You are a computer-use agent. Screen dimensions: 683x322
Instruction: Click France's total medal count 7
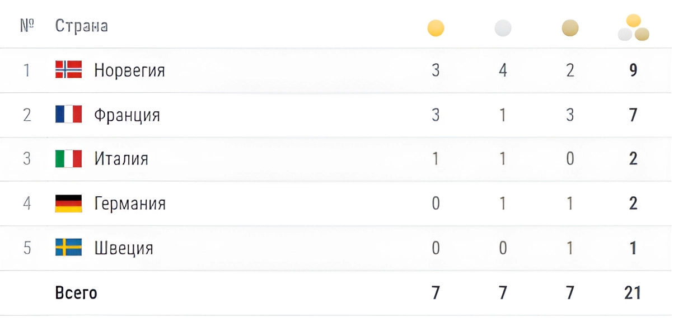pyautogui.click(x=633, y=115)
